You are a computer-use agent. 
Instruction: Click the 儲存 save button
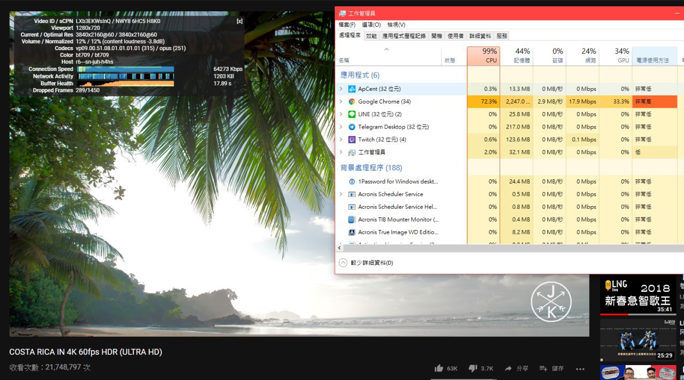click(x=551, y=368)
